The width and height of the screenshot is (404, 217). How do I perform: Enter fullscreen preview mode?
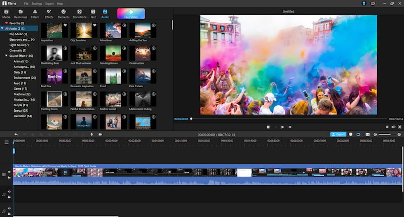(400, 127)
